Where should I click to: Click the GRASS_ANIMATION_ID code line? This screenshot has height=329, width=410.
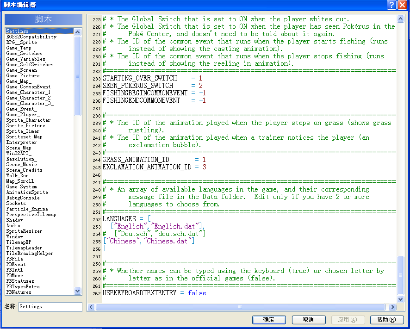click(154, 160)
